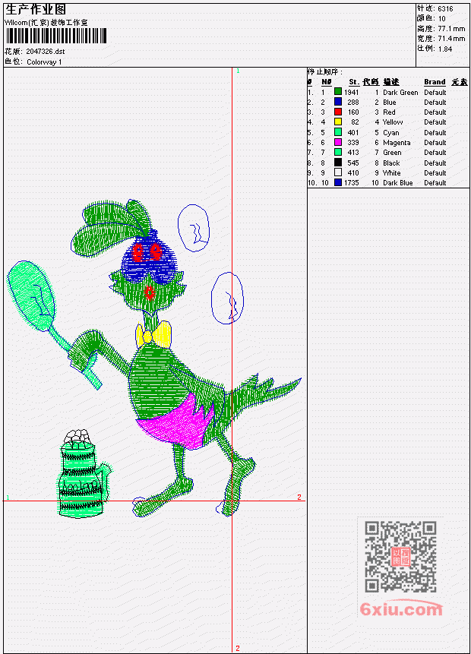Click the 'Cyan' description text

[x=391, y=133]
